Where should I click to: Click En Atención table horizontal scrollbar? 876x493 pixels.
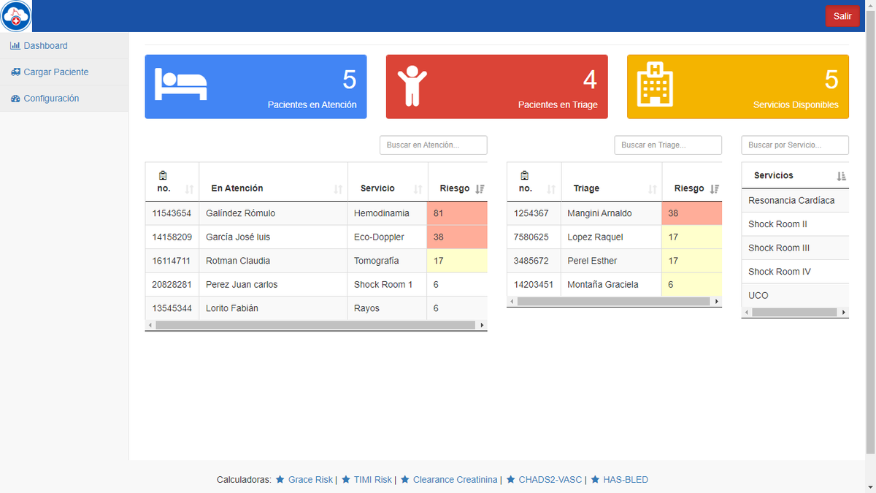(316, 325)
